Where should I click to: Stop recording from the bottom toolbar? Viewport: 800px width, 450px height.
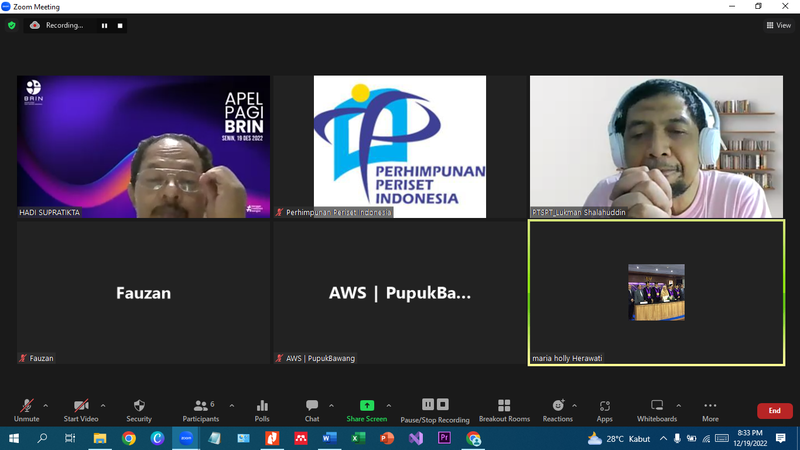coord(443,404)
